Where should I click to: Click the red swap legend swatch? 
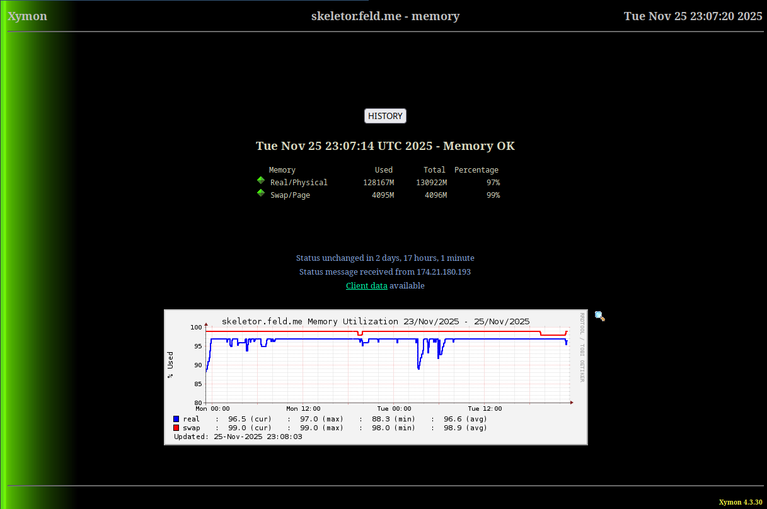coord(176,428)
